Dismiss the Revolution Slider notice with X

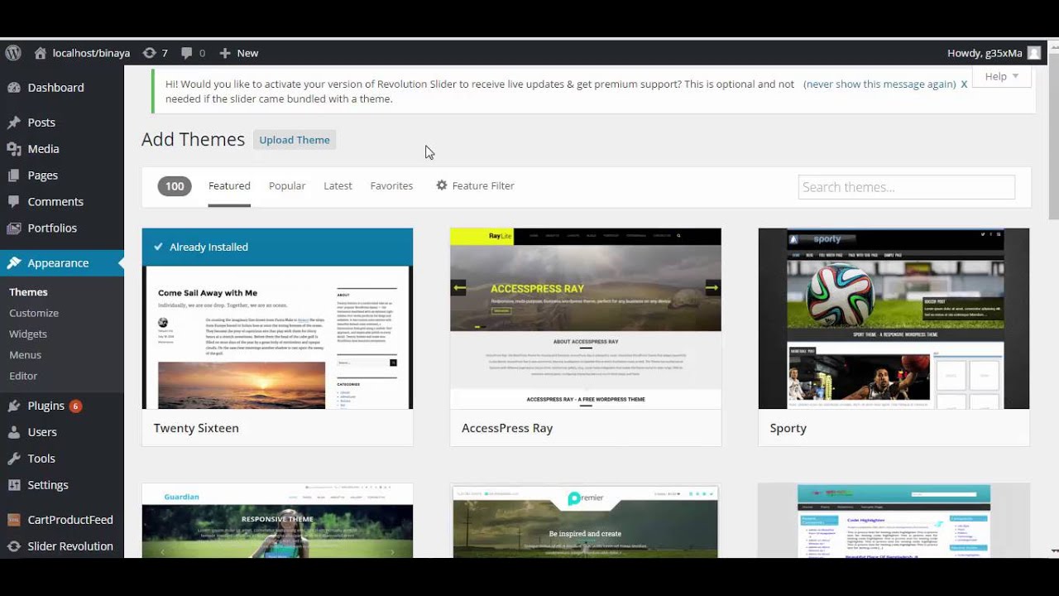pos(964,84)
